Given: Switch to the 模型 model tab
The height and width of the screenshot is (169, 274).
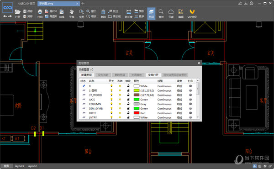Looking at the screenshot, I should [x=6, y=166].
